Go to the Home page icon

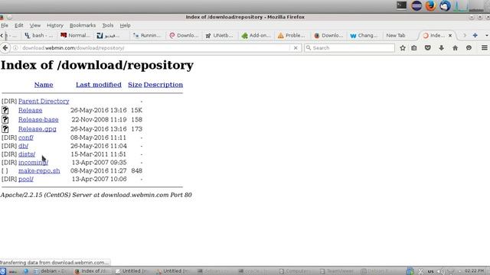(455, 48)
